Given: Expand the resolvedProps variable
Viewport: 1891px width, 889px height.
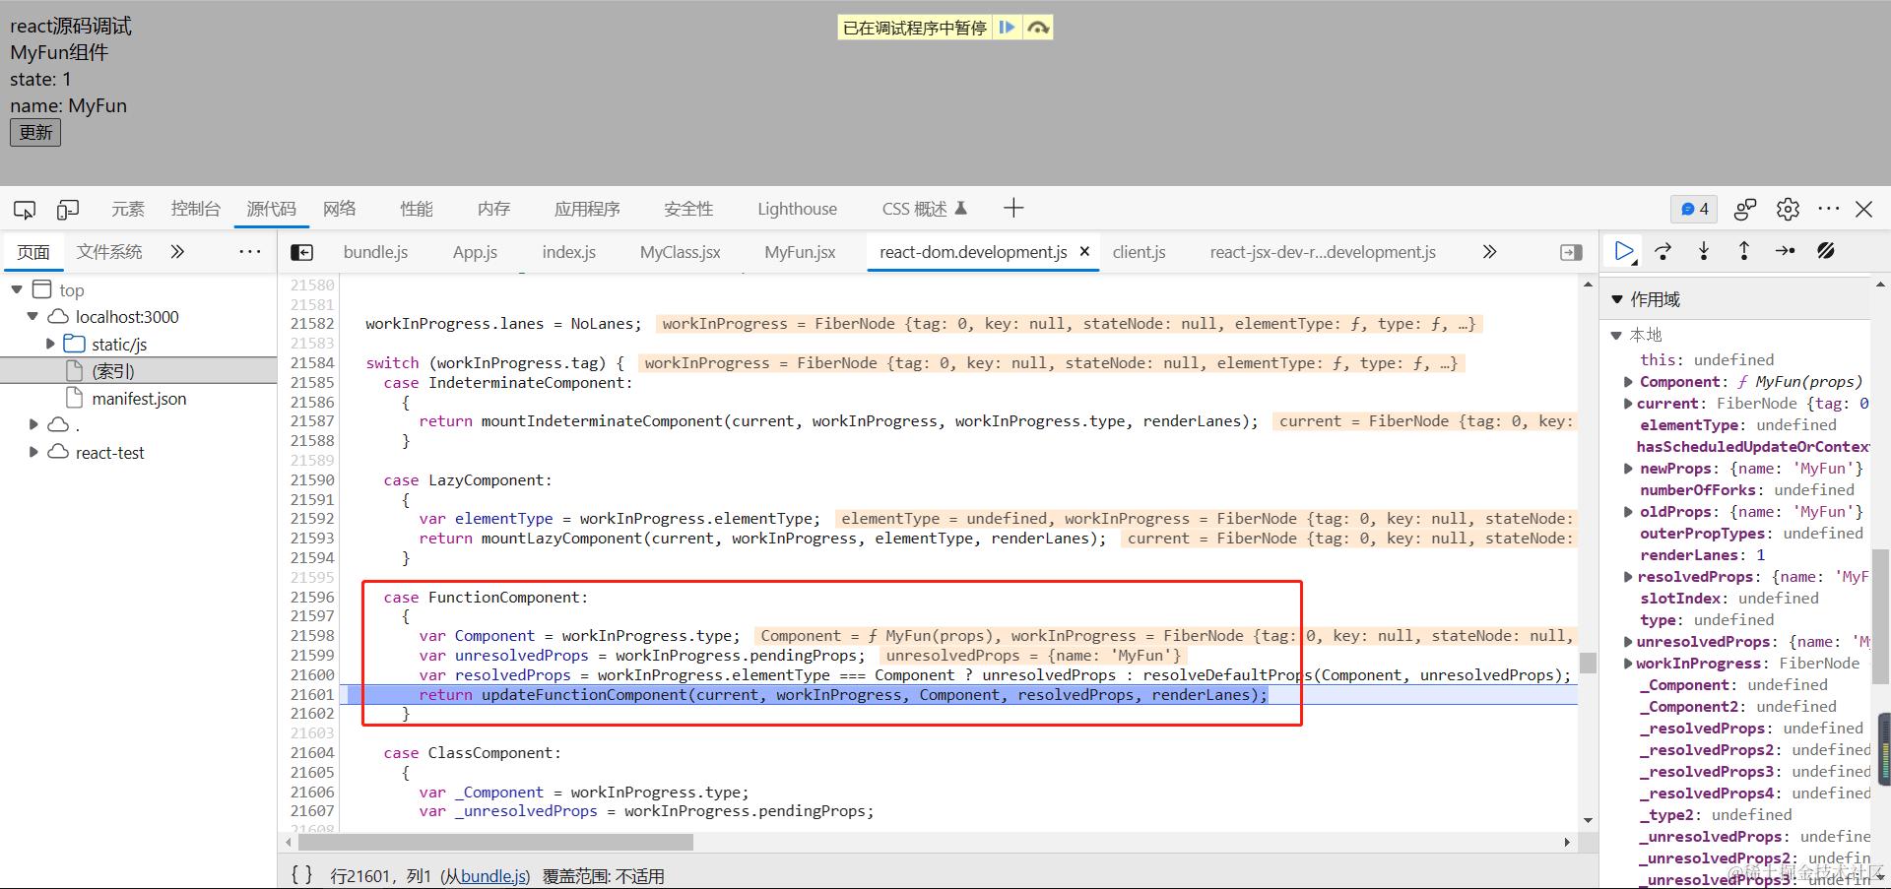Looking at the screenshot, I should 1628,577.
